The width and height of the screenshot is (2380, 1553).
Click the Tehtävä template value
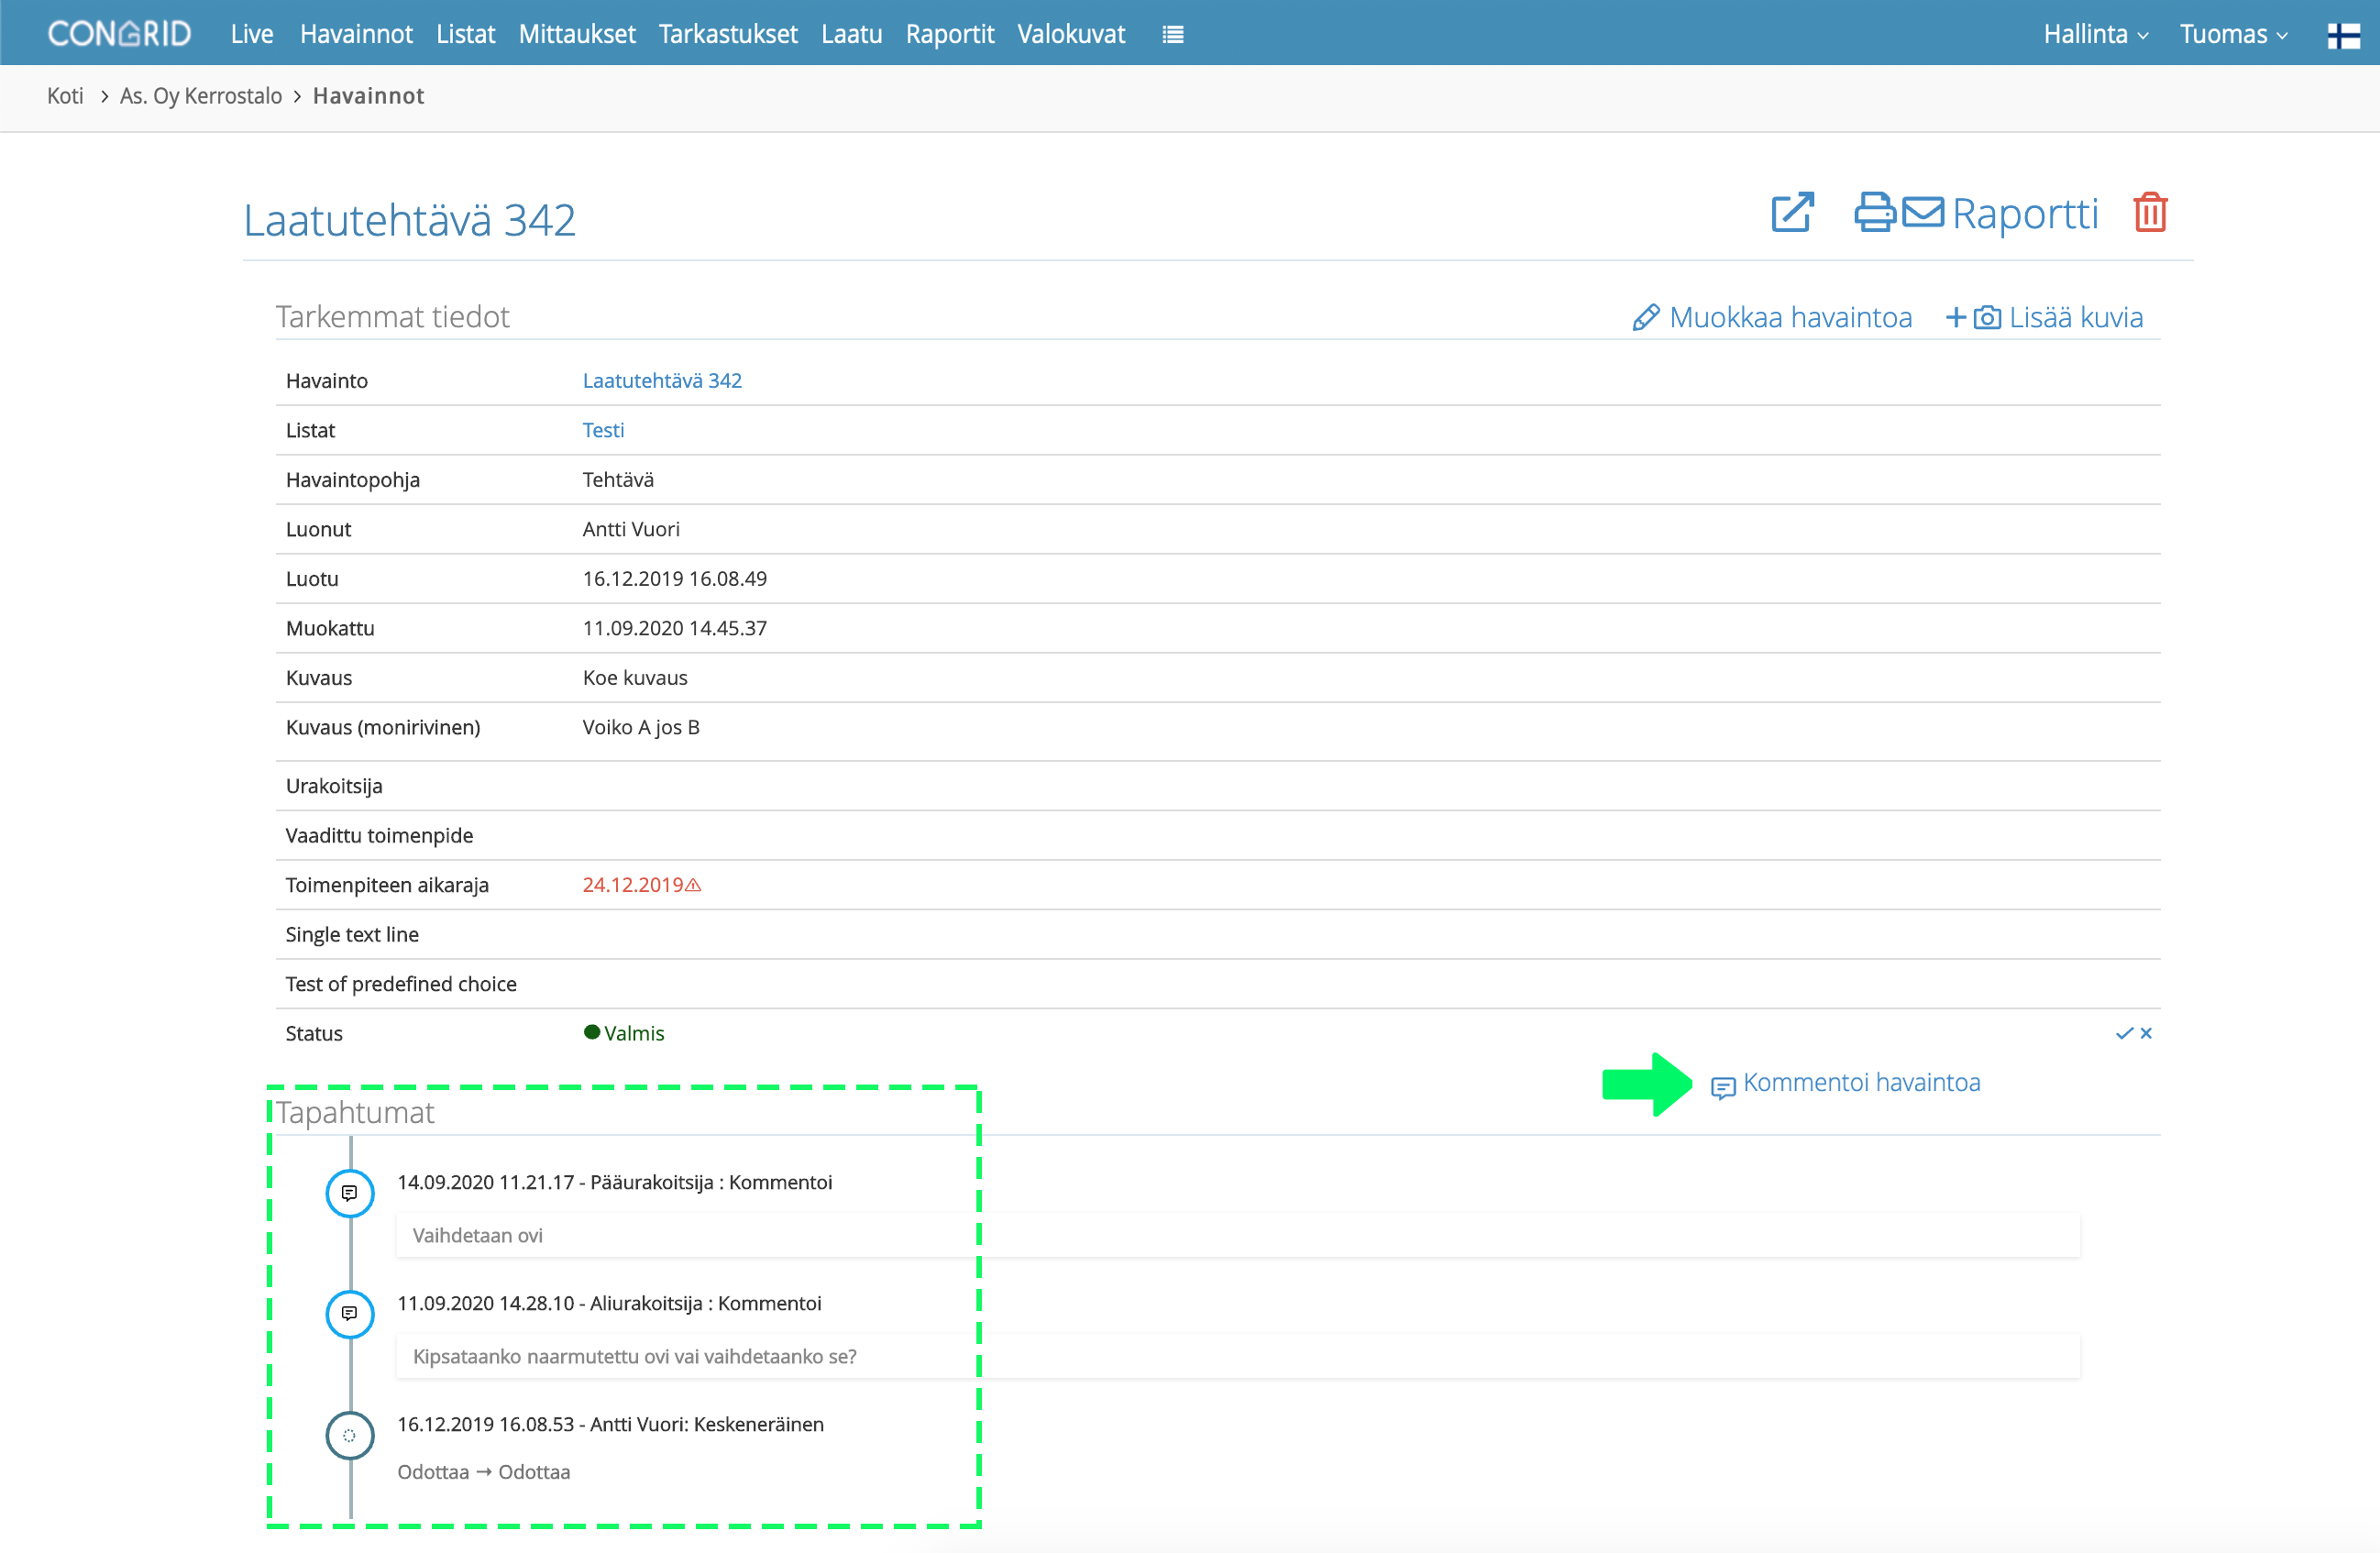[618, 480]
